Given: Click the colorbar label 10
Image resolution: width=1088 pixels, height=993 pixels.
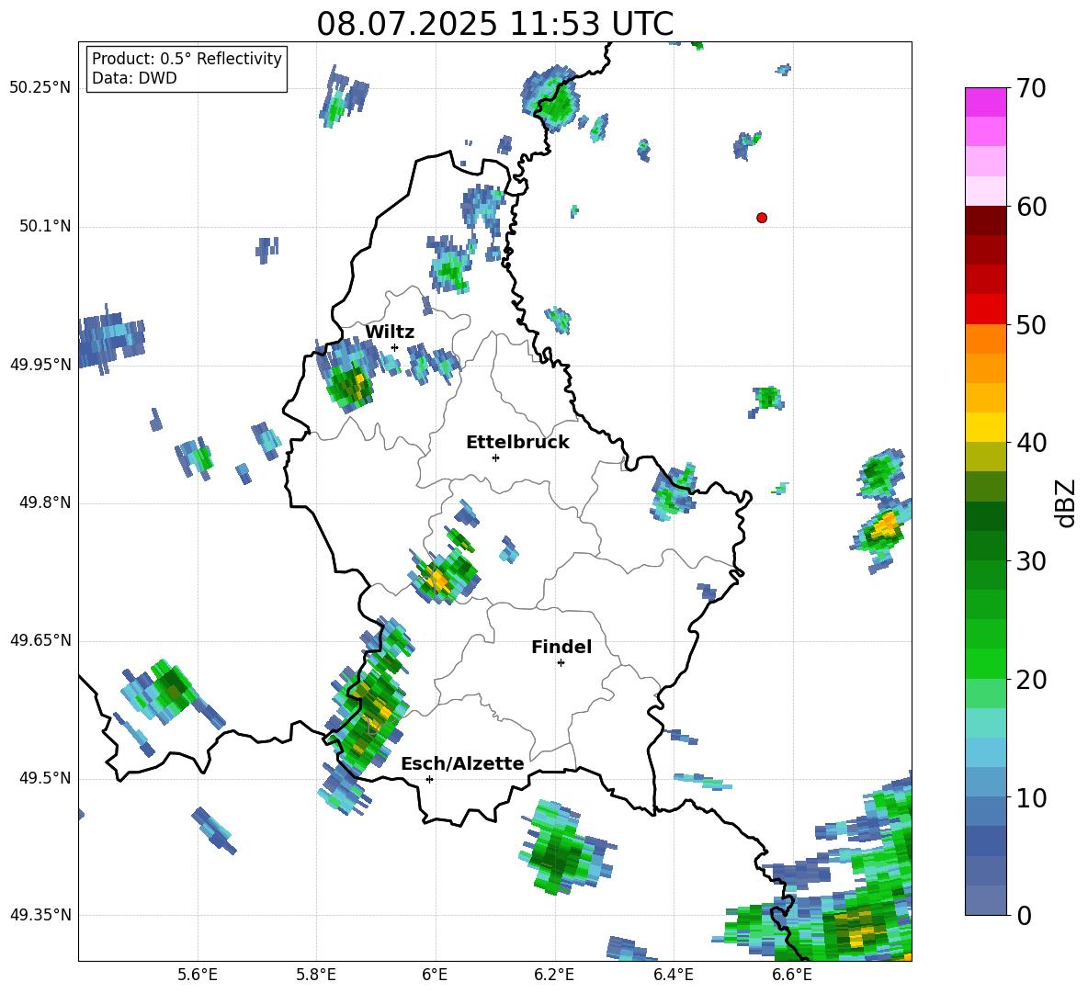Looking at the screenshot, I should tap(1031, 797).
